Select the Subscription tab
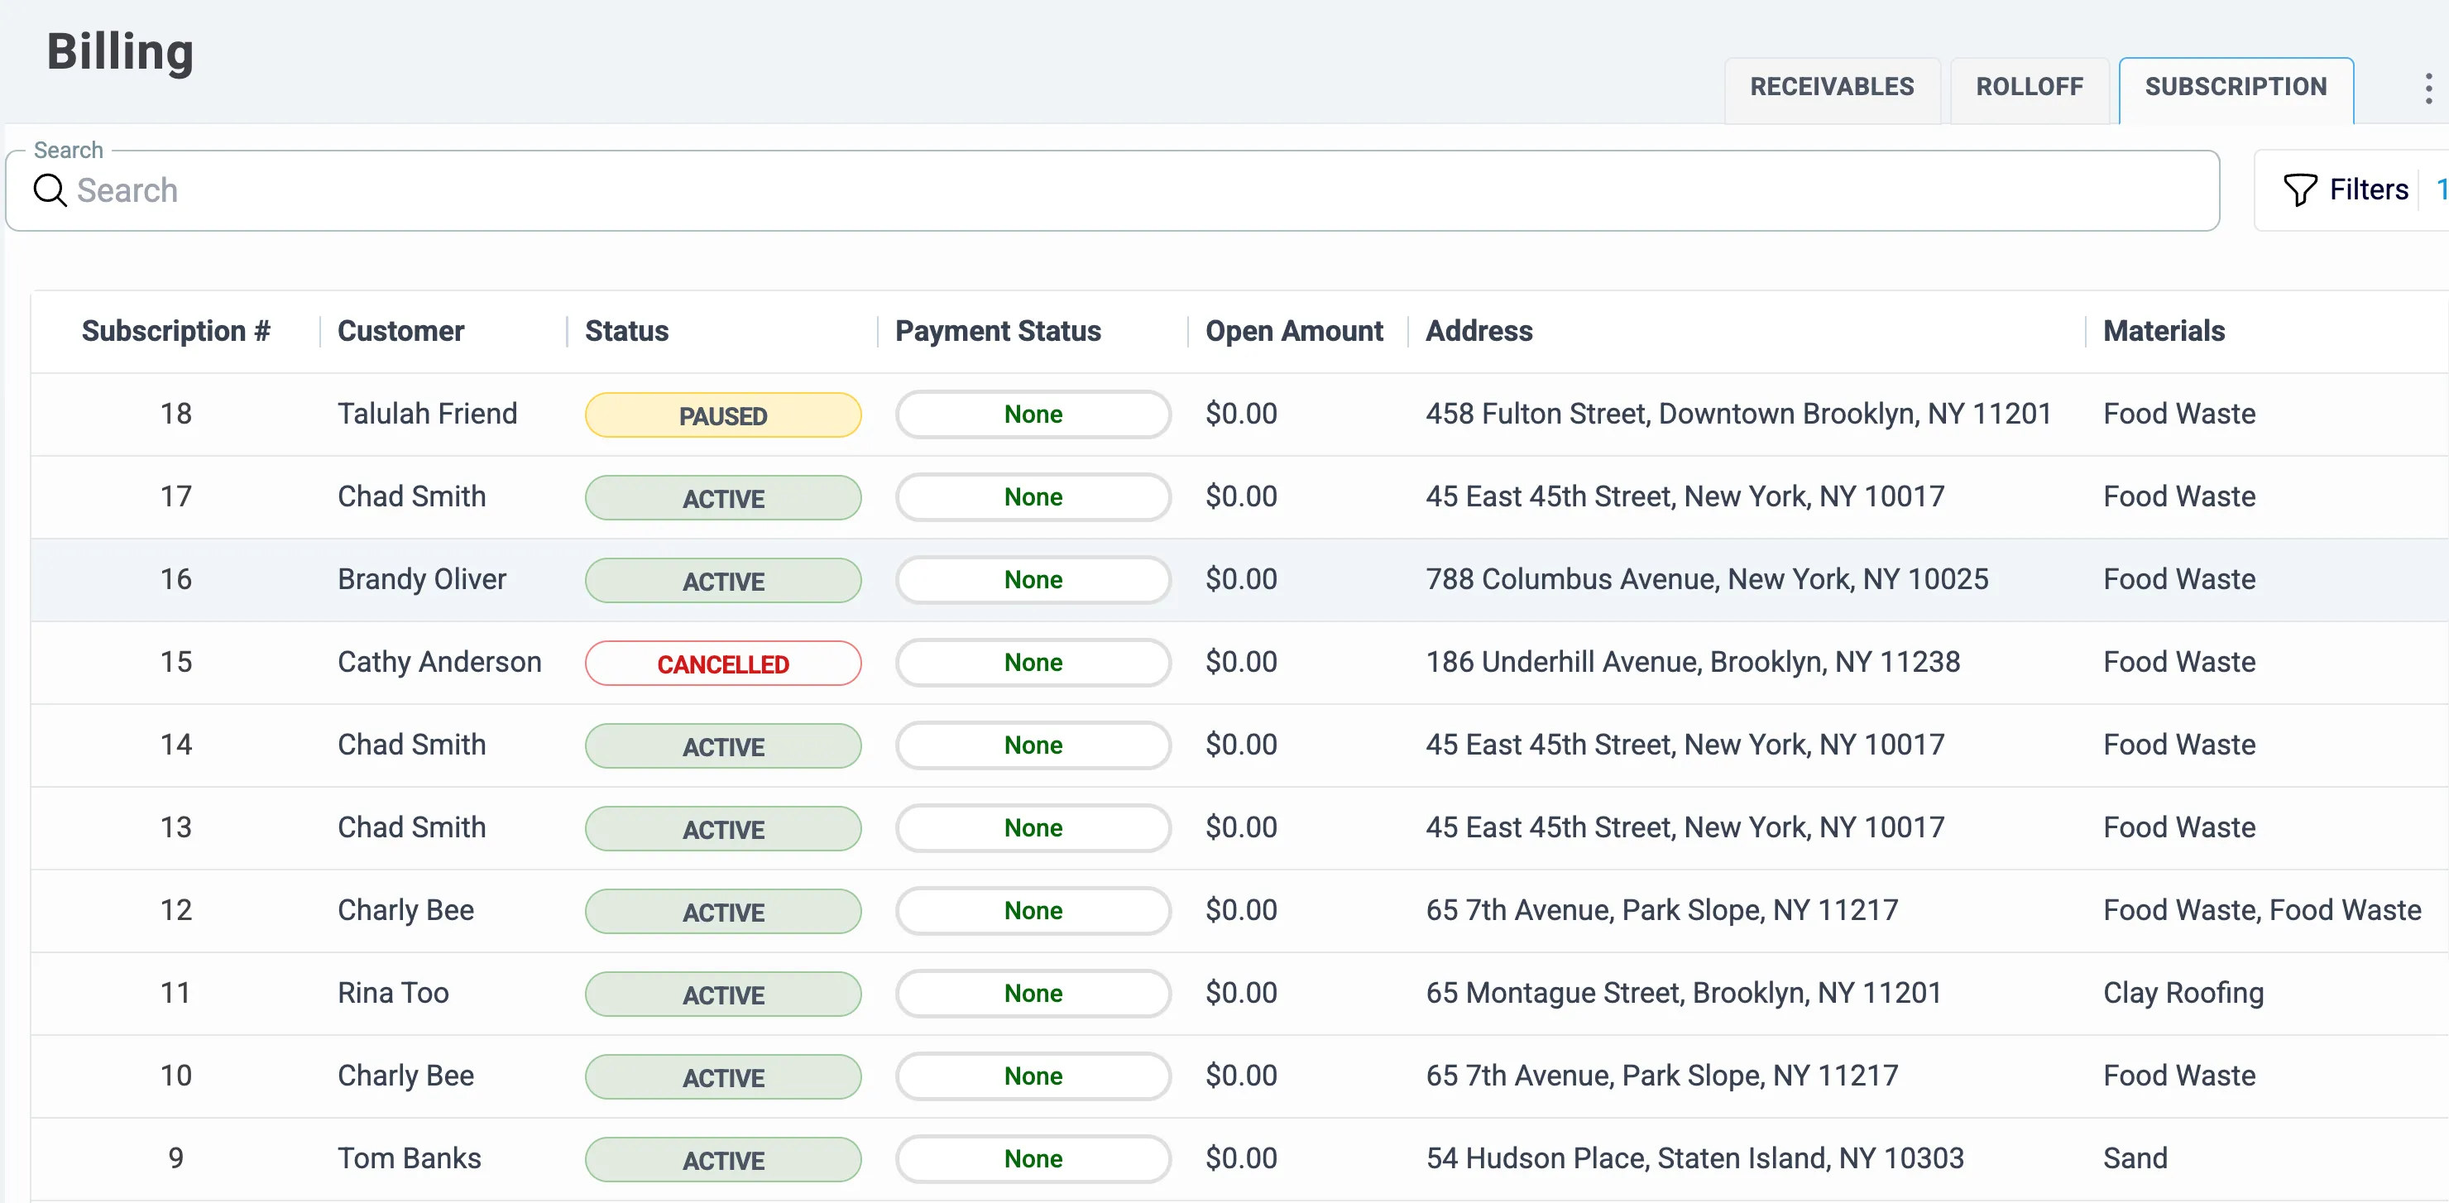 2235,88
